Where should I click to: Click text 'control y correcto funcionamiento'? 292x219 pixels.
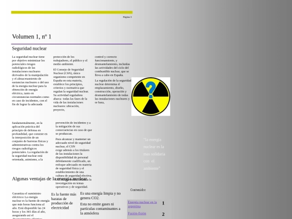[x=112, y=66]
